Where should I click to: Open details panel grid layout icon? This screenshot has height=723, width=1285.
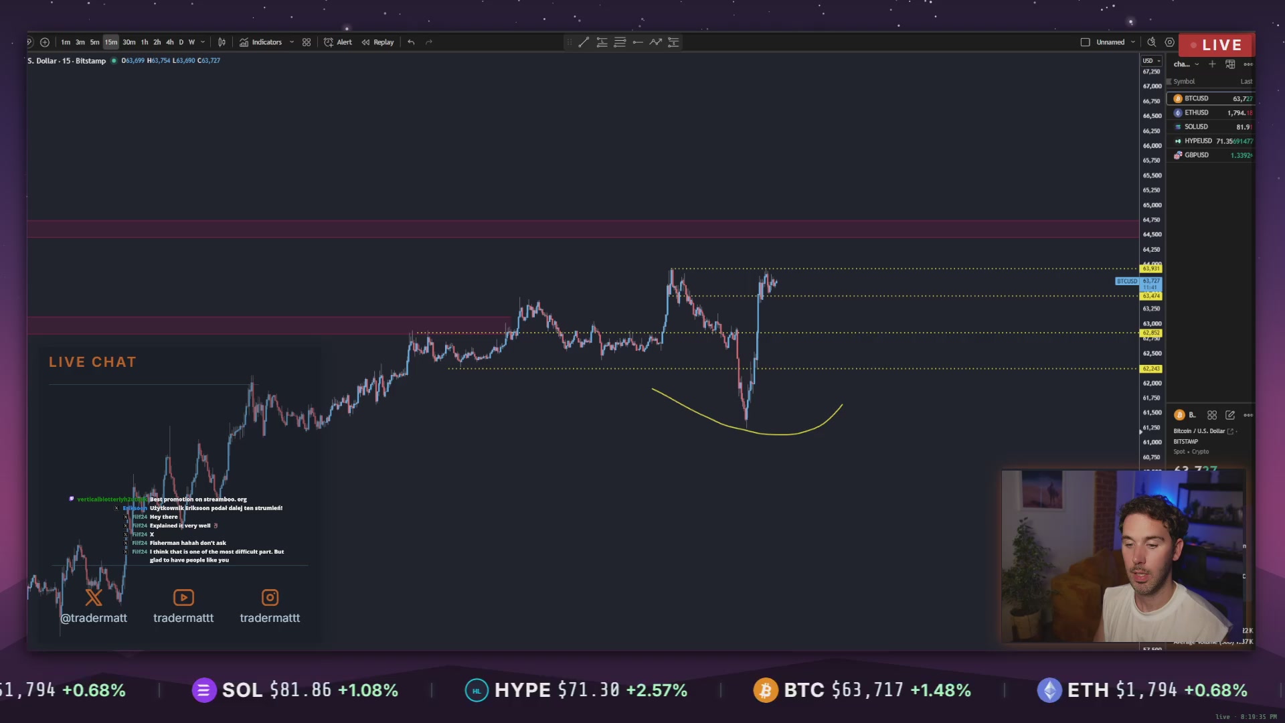(1212, 415)
